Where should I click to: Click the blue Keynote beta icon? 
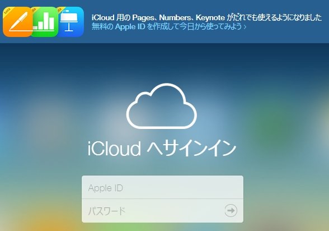coord(70,22)
